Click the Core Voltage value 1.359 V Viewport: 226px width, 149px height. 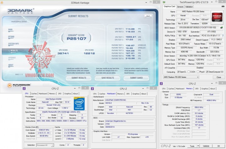(65, 108)
